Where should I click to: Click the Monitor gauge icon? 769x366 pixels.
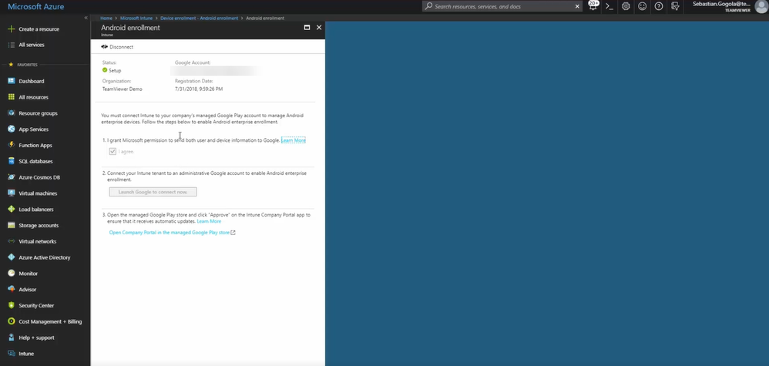[x=12, y=274]
